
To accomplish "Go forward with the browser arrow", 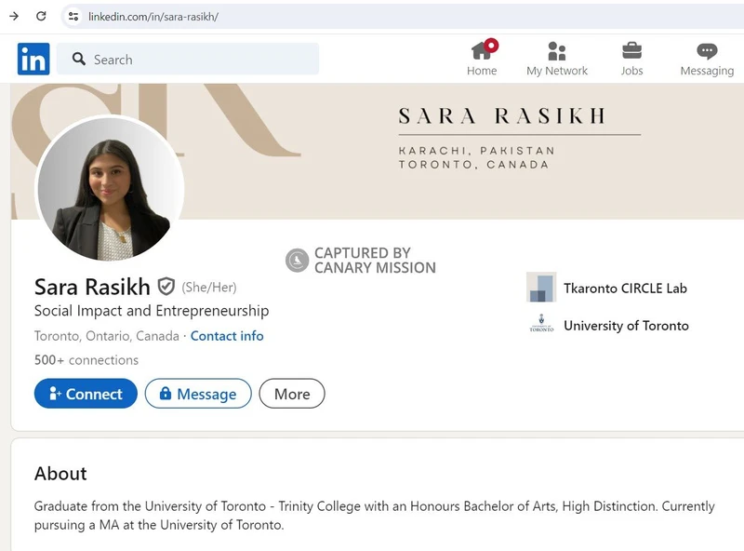I will pyautogui.click(x=14, y=16).
